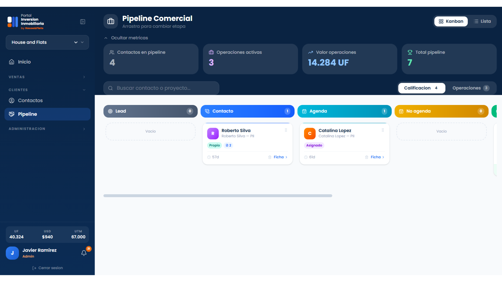Collapse metrics with Ocultar metricas

[x=126, y=38]
